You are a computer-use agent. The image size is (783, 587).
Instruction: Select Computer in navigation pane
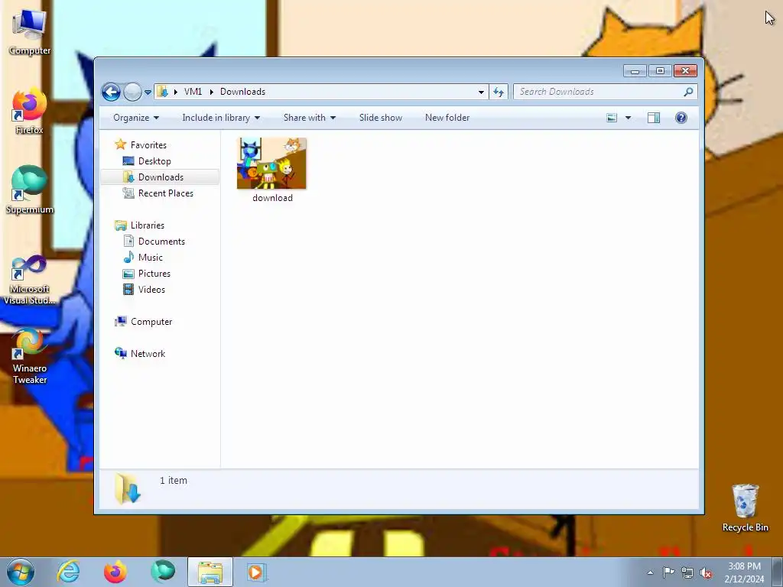[151, 322]
